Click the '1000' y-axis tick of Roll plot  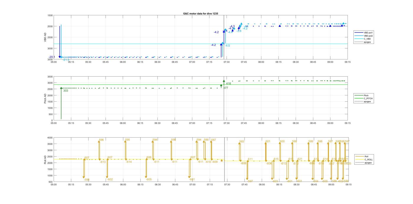click(x=50, y=175)
